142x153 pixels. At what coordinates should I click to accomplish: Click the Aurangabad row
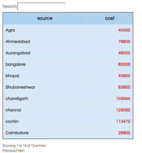point(68,53)
